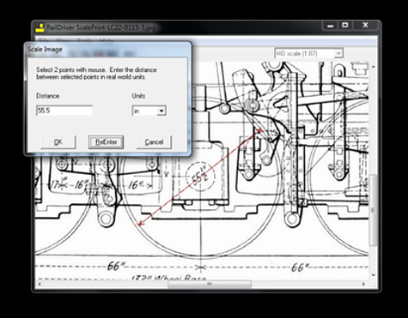Click the Distance field containing 55.5
Viewport: 408px width, 318px height.
point(64,111)
